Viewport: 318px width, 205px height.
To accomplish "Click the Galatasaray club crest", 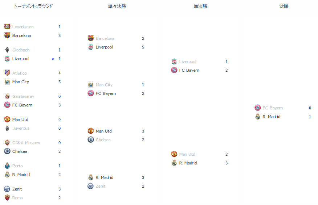I will [x=7, y=96].
